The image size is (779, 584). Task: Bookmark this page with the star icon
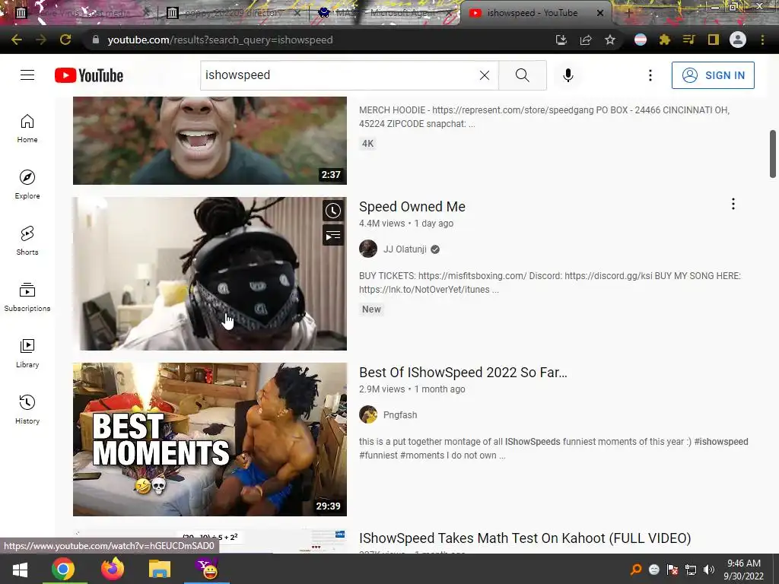click(610, 40)
